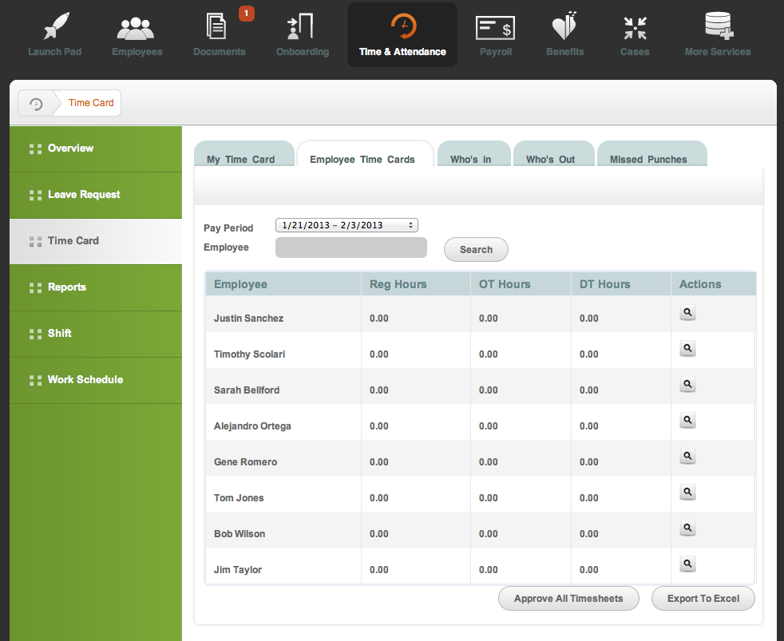Switch to Missed Punches tab
The height and width of the screenshot is (641, 784).
coord(648,159)
